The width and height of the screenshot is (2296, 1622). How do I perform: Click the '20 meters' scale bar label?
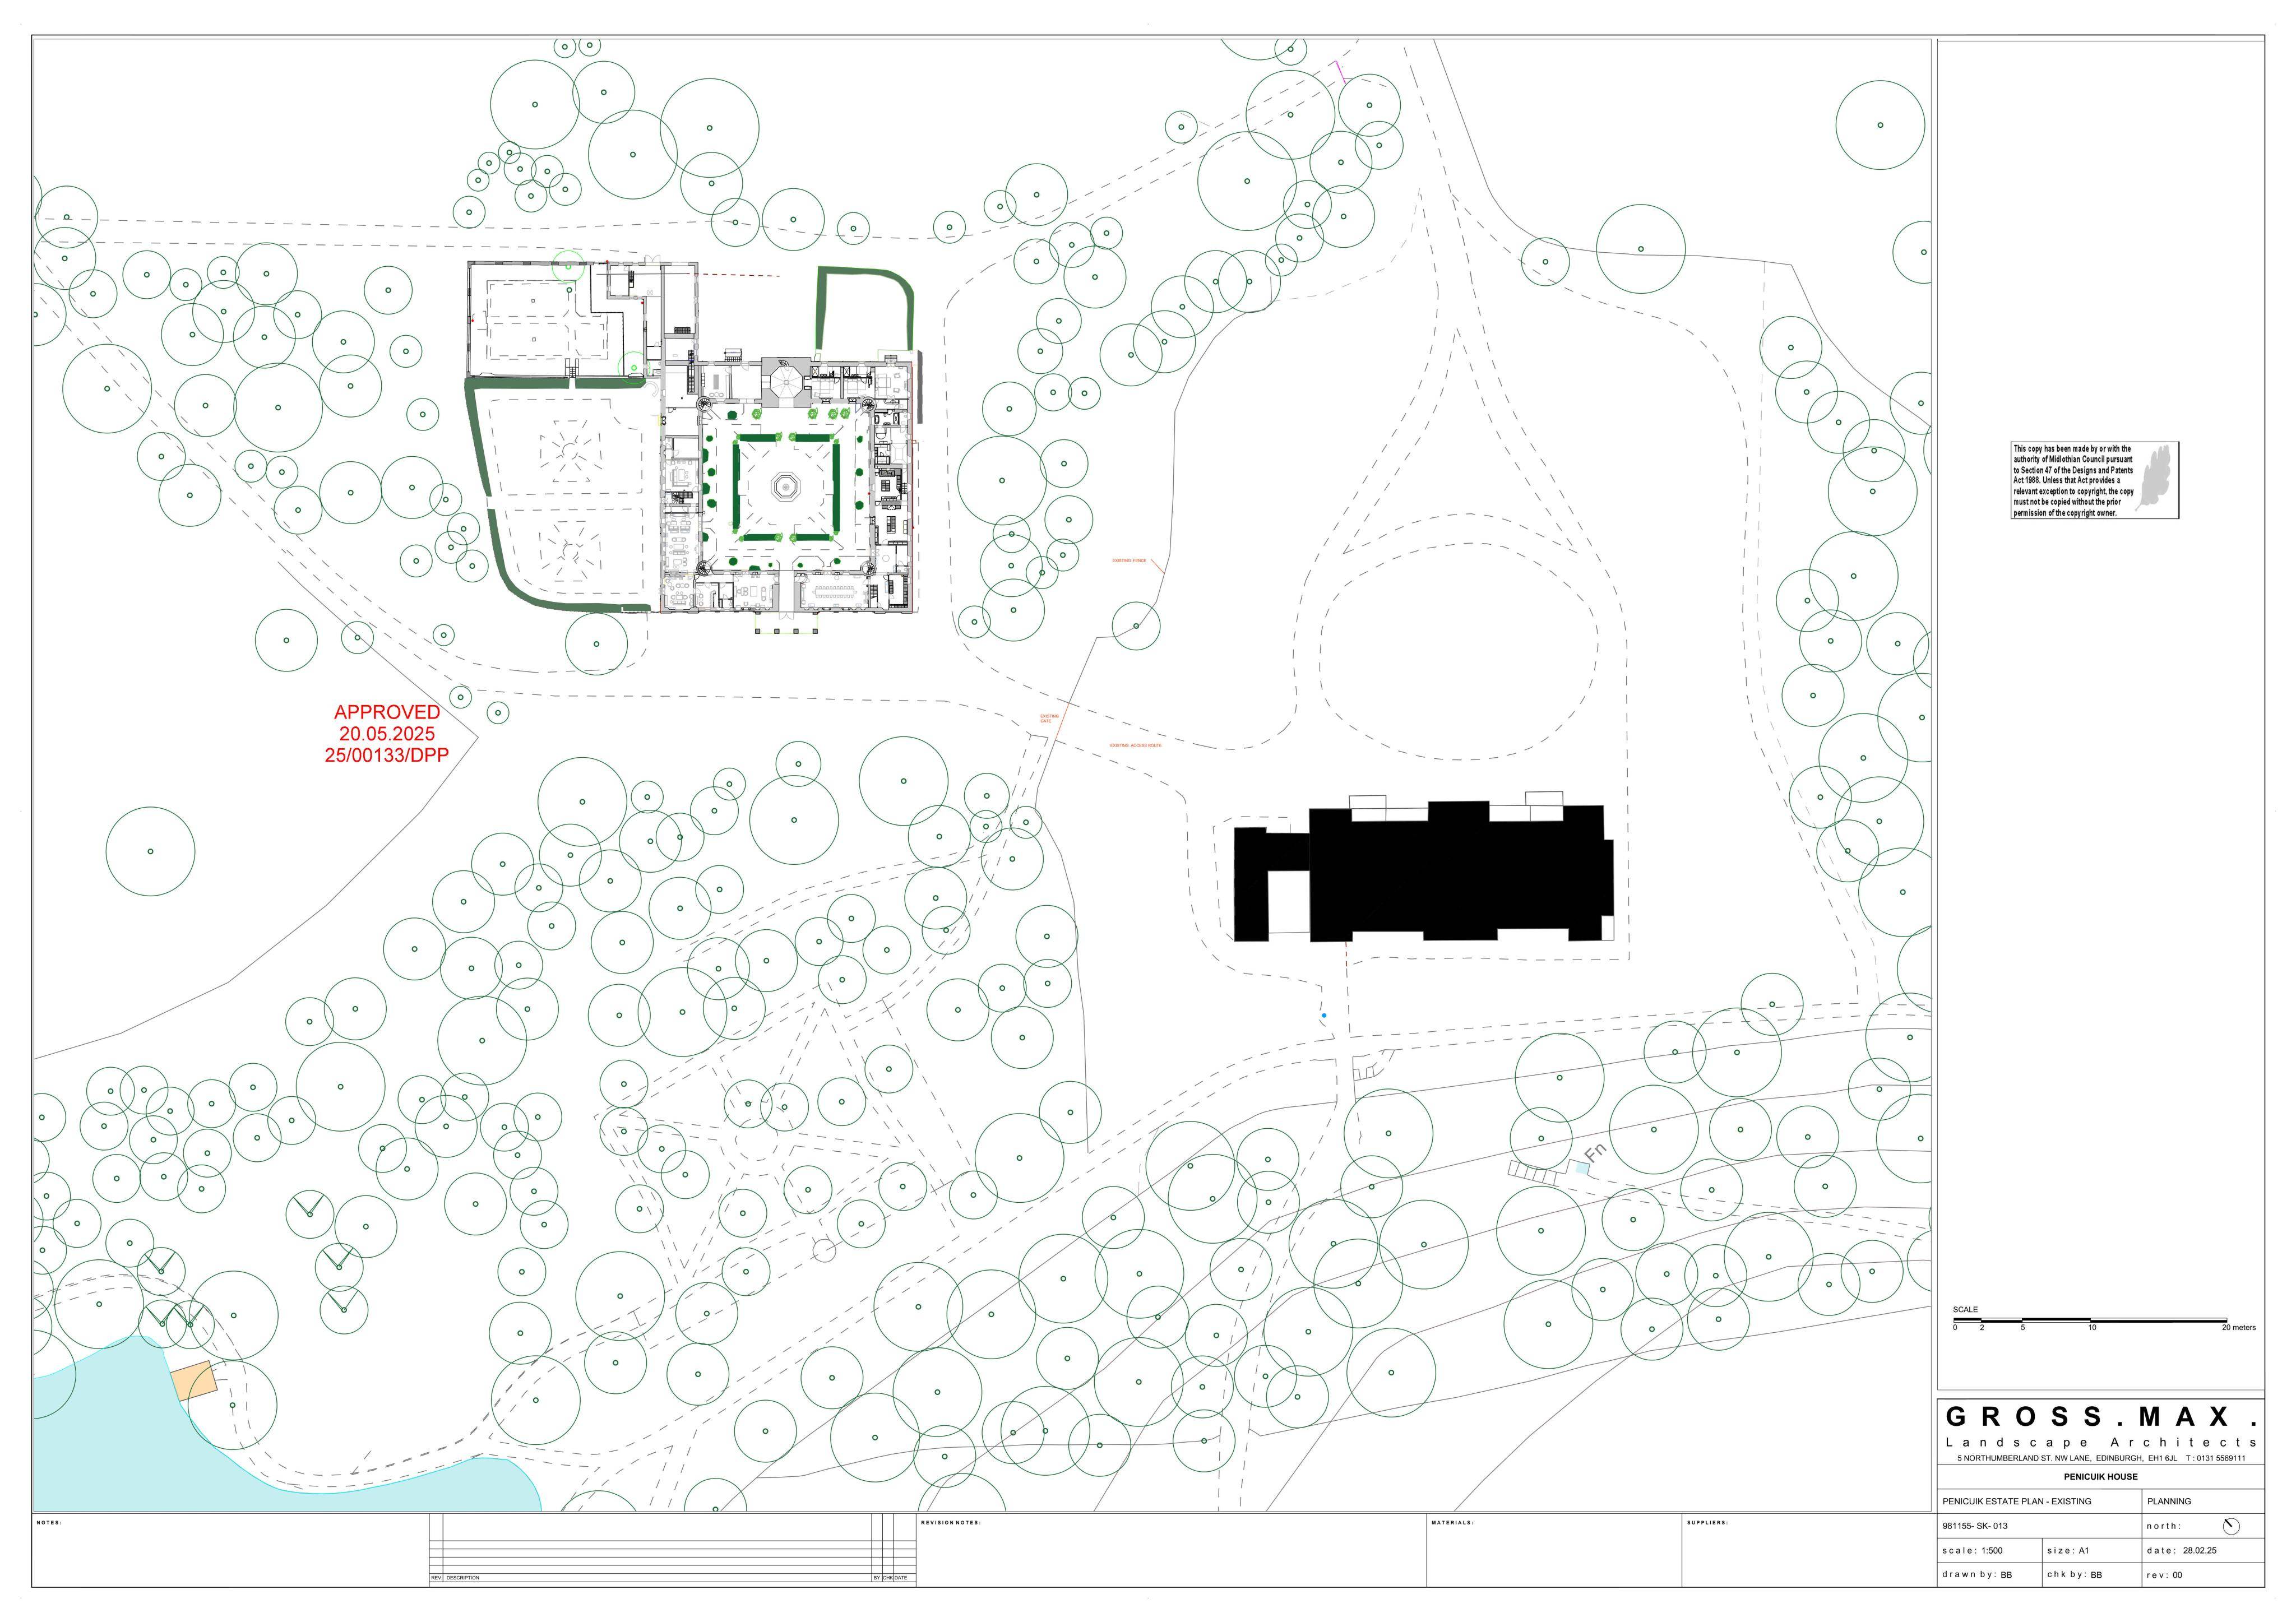coord(2239,1328)
